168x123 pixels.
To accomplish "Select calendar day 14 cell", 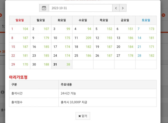I will [146, 38].
